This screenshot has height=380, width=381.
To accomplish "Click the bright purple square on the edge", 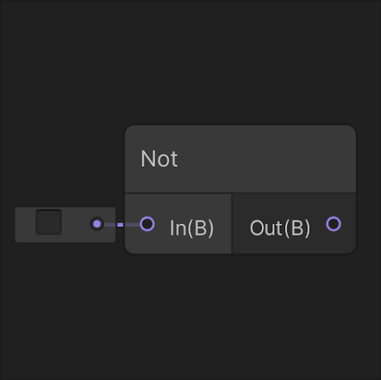I will click(x=121, y=225).
